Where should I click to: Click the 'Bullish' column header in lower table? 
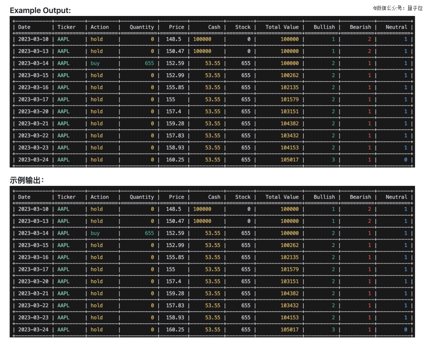324,197
